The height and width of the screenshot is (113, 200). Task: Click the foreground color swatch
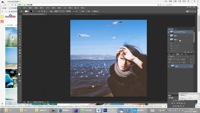point(19,74)
